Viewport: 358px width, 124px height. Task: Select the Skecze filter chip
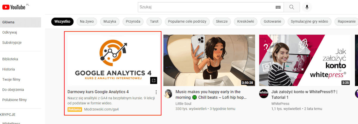click(222, 21)
